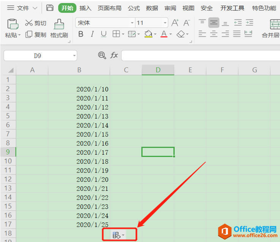Apply the cell borders icon
The image size is (280, 242).
point(116,34)
